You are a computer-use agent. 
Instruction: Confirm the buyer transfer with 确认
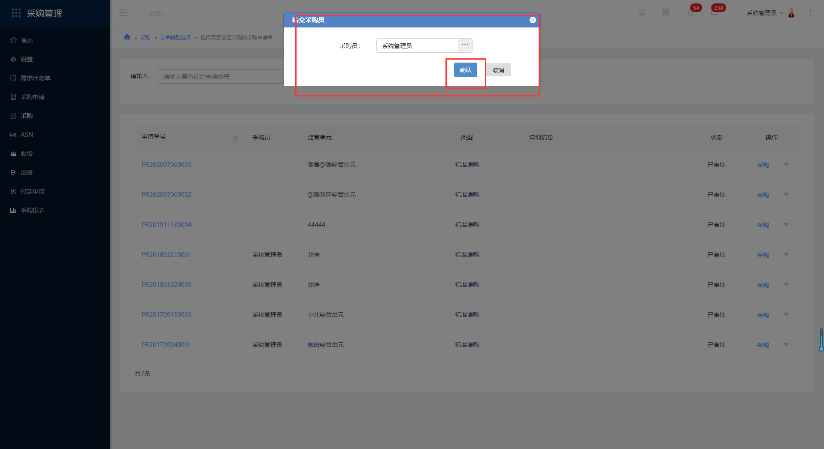465,70
